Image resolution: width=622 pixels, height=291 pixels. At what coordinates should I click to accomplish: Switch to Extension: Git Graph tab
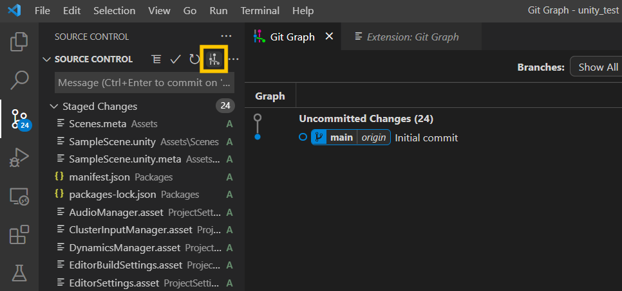point(411,37)
